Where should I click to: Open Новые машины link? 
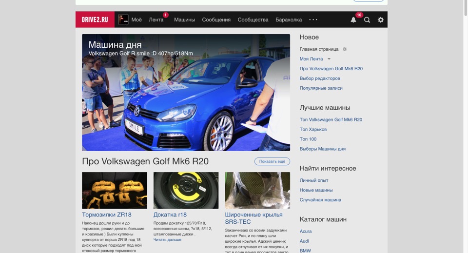click(x=316, y=190)
